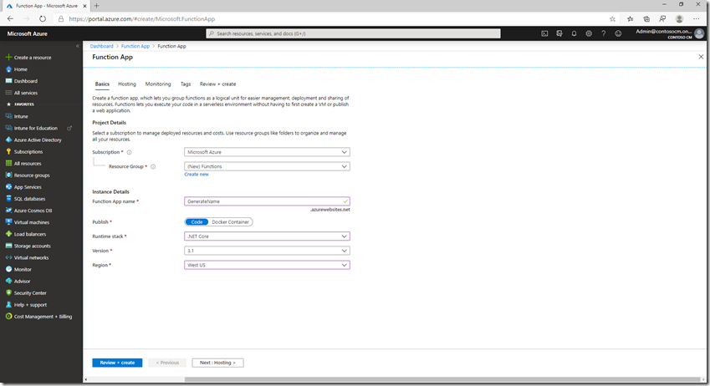Switch to the Hosting tab

[127, 84]
